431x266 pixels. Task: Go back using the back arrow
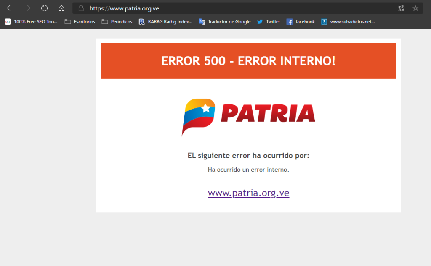(x=10, y=8)
